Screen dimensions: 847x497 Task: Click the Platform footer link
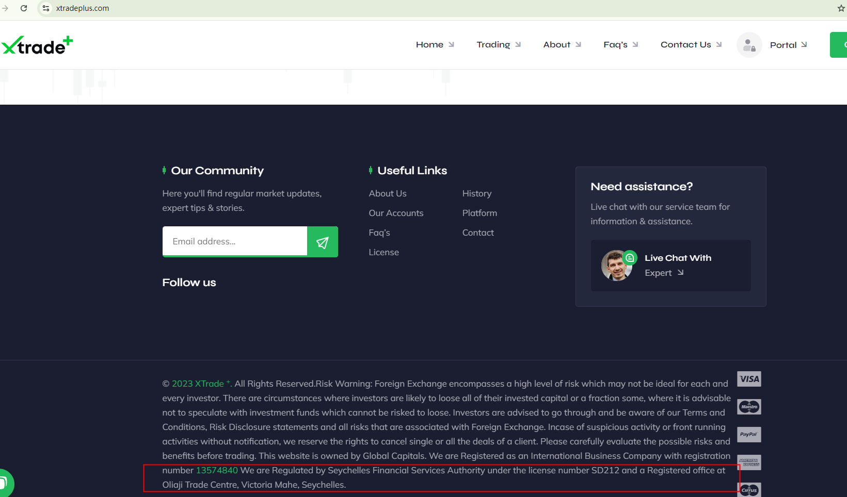click(x=480, y=213)
